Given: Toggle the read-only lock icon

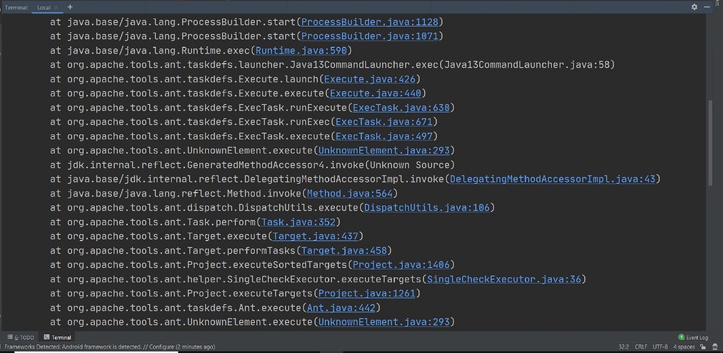Looking at the screenshot, I should click(x=701, y=347).
